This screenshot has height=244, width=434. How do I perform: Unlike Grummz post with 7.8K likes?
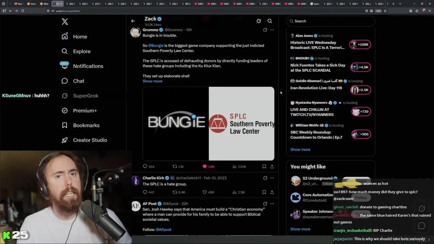(208, 166)
